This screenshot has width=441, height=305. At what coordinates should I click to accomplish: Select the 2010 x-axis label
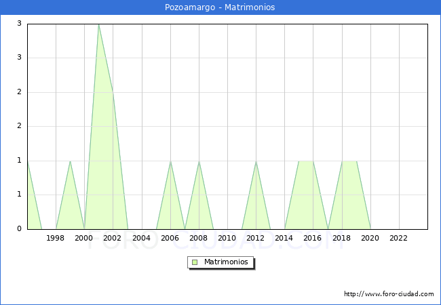227,238
